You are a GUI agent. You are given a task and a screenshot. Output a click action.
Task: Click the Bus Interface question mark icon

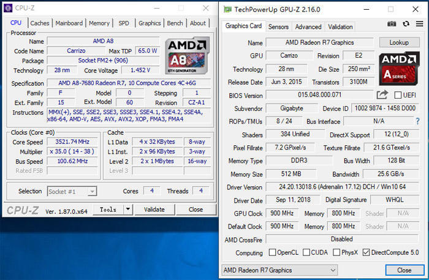417,121
